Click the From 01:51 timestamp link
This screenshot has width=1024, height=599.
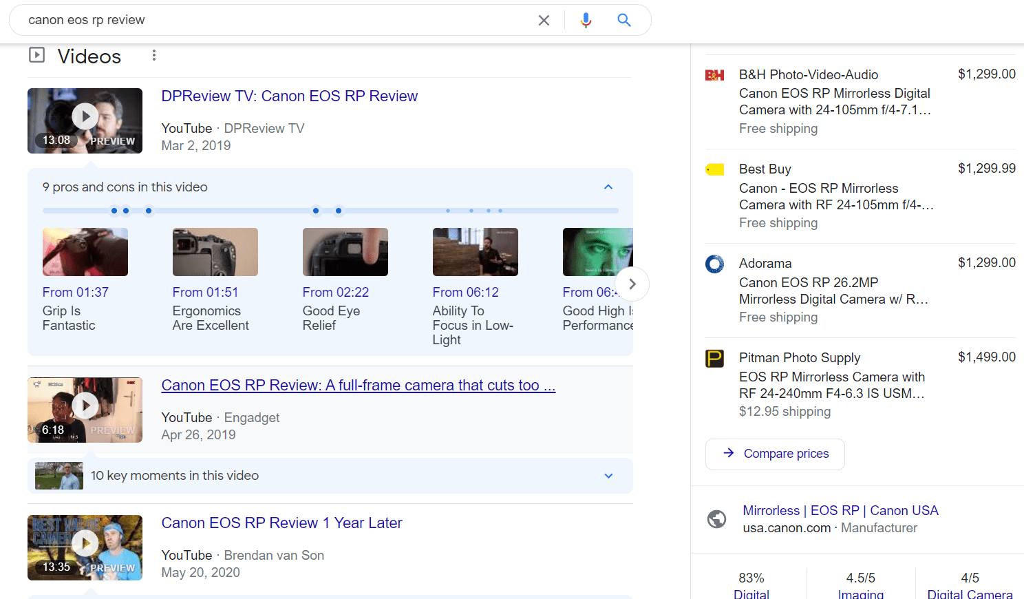coord(205,293)
